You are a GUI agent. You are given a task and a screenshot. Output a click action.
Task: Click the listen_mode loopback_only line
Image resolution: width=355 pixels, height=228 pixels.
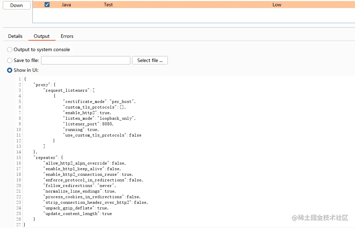click(x=99, y=118)
